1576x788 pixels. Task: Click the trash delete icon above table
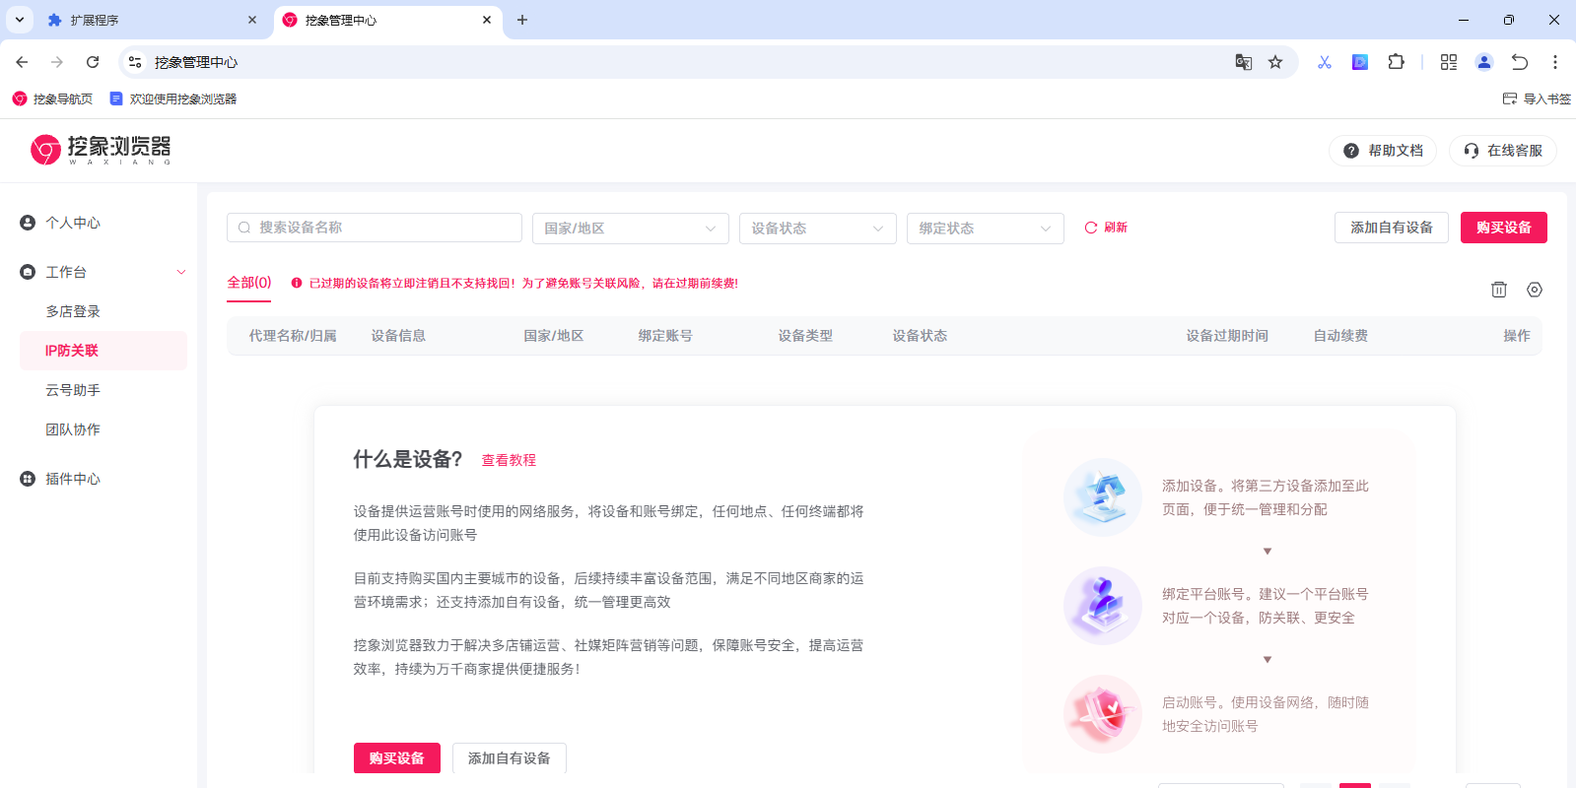(1498, 290)
